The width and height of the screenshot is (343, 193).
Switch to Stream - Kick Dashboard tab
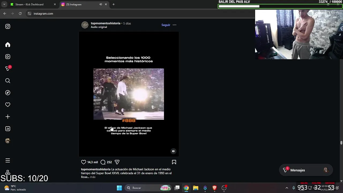[x=29, y=4]
